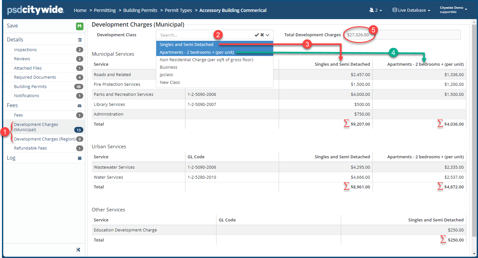Go to Building Permits in breadcrumb
The height and width of the screenshot is (258, 478).
click(140, 10)
